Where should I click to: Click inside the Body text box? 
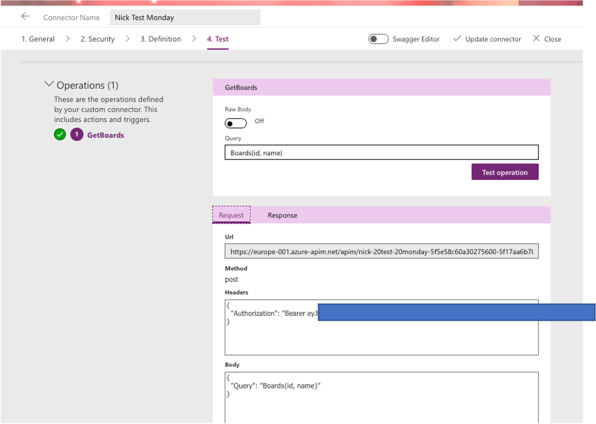(x=382, y=397)
